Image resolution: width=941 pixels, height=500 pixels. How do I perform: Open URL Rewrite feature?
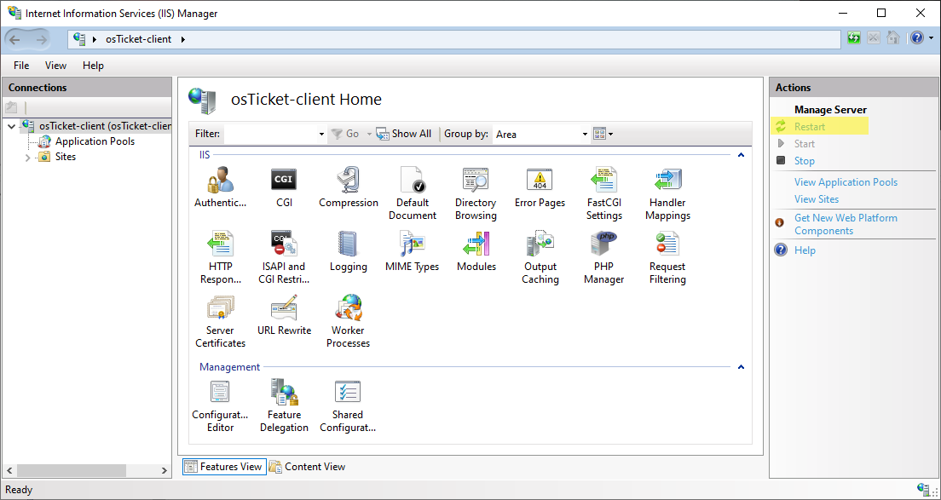[284, 315]
